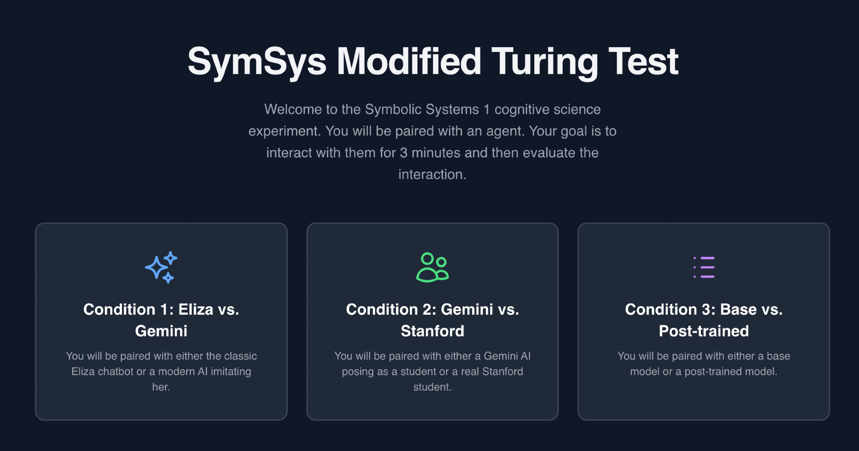This screenshot has width=859, height=451.
Task: Click the Welcome to the Symbolic Systems line
Action: [x=432, y=109]
